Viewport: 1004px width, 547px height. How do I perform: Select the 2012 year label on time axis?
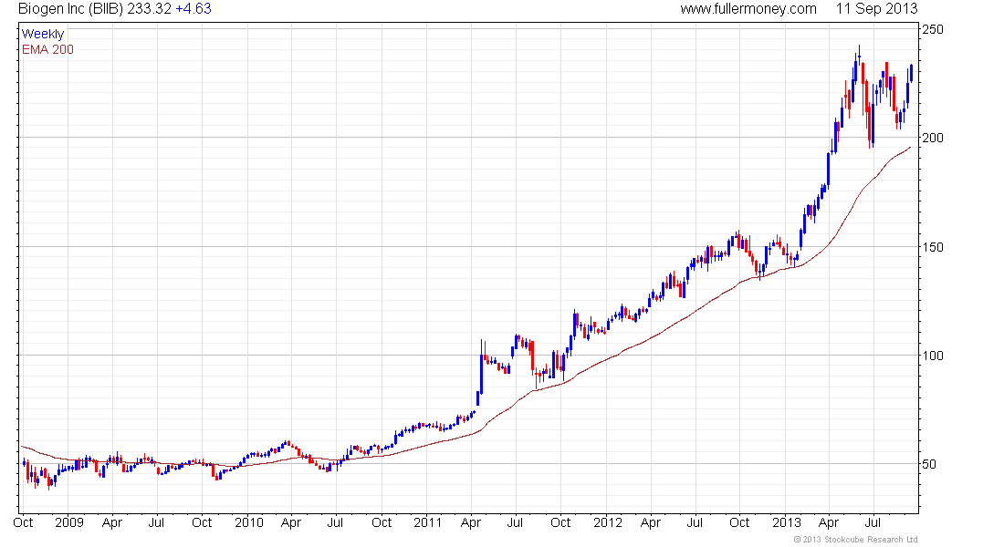pos(608,522)
